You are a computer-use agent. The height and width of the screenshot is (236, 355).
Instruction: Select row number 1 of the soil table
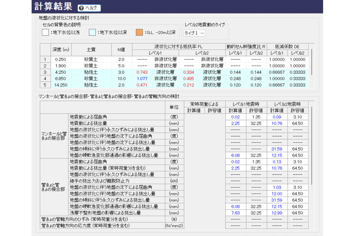(44, 60)
